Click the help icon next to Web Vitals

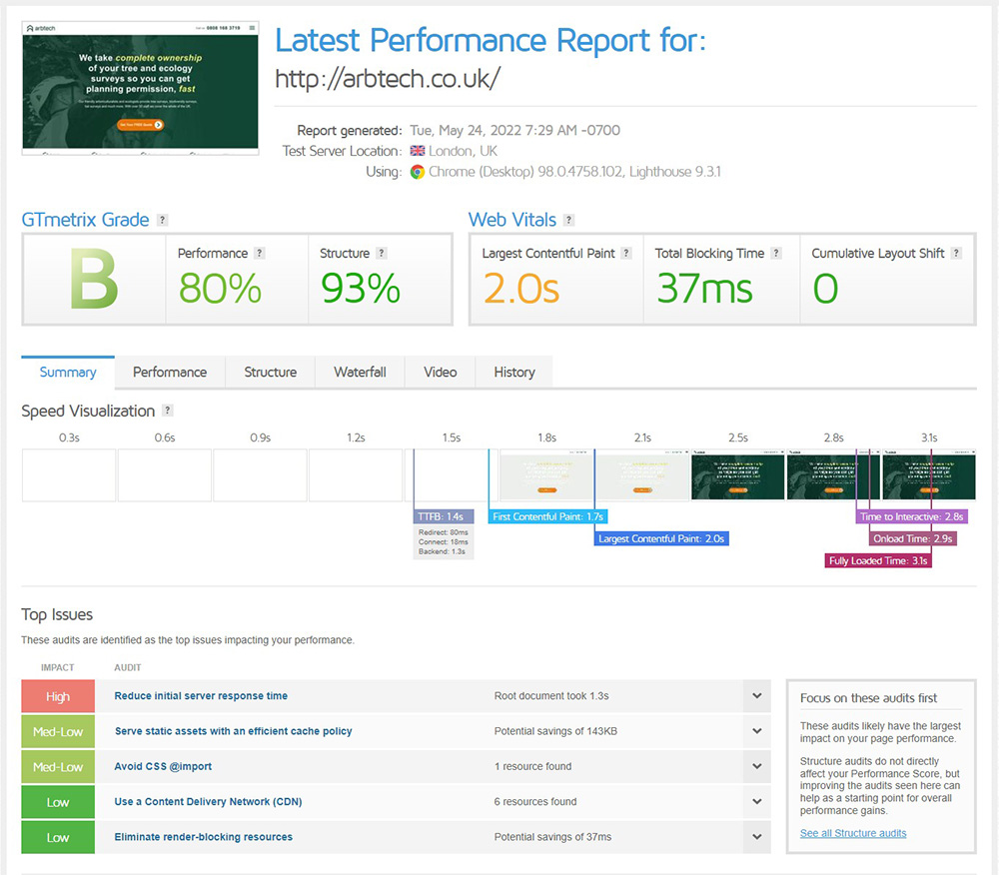click(569, 220)
